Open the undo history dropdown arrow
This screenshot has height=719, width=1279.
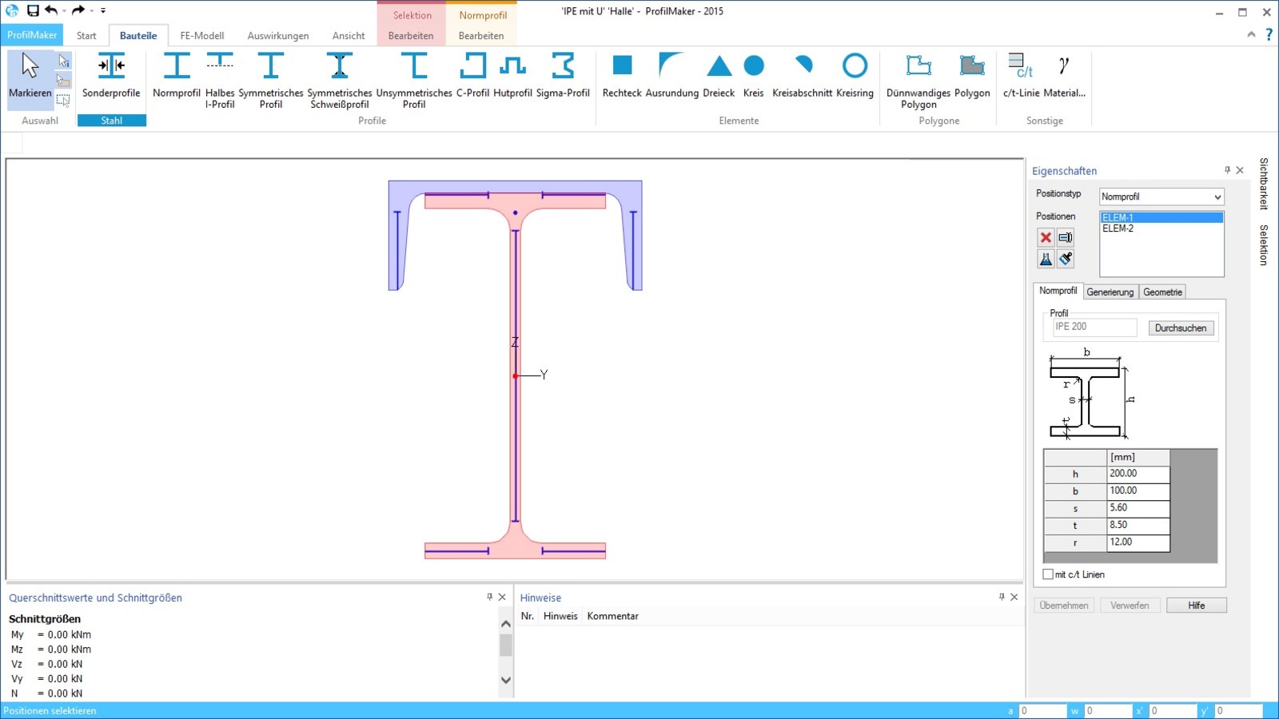click(x=64, y=10)
